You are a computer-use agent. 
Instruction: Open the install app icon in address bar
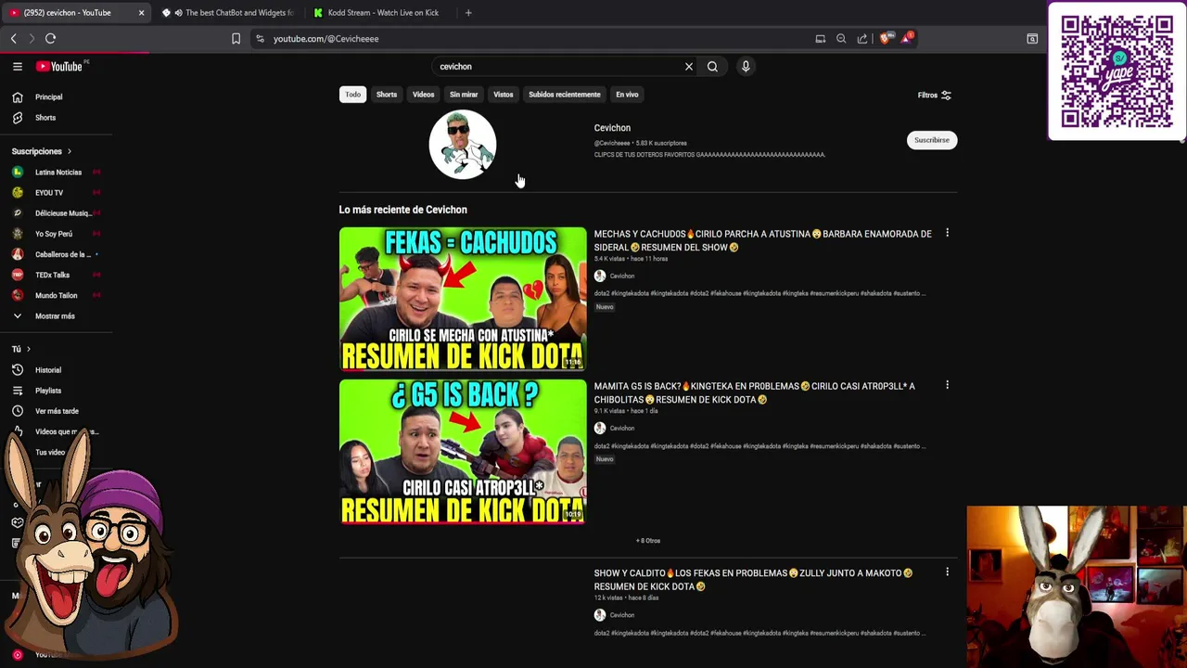click(x=820, y=39)
